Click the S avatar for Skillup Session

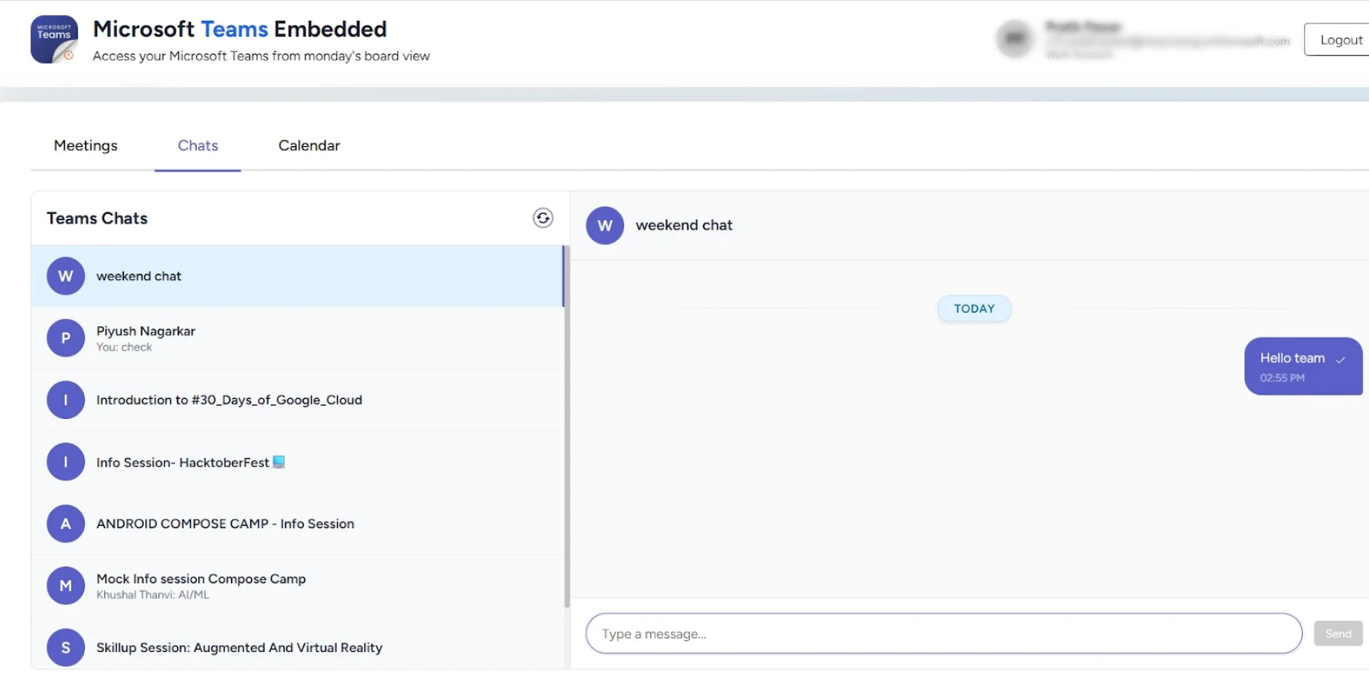coord(66,647)
